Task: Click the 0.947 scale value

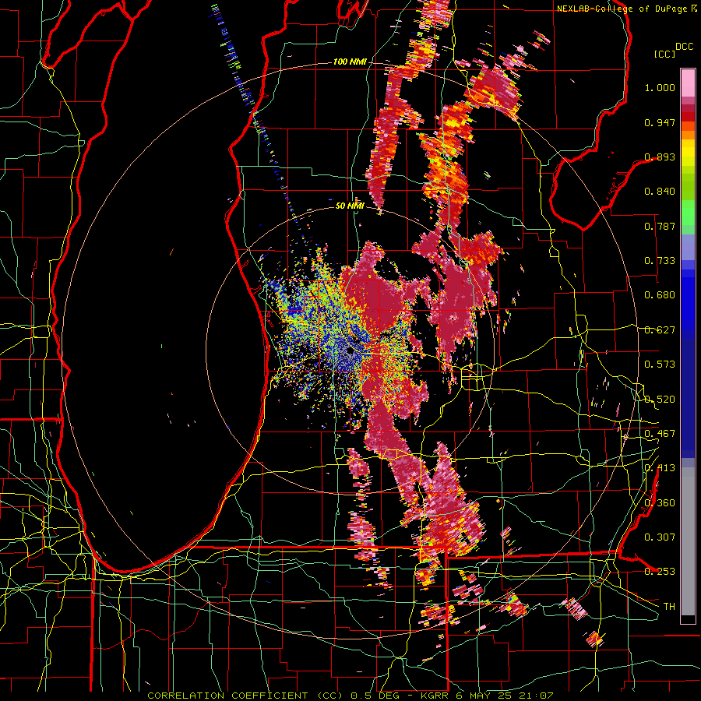Action: (x=660, y=122)
